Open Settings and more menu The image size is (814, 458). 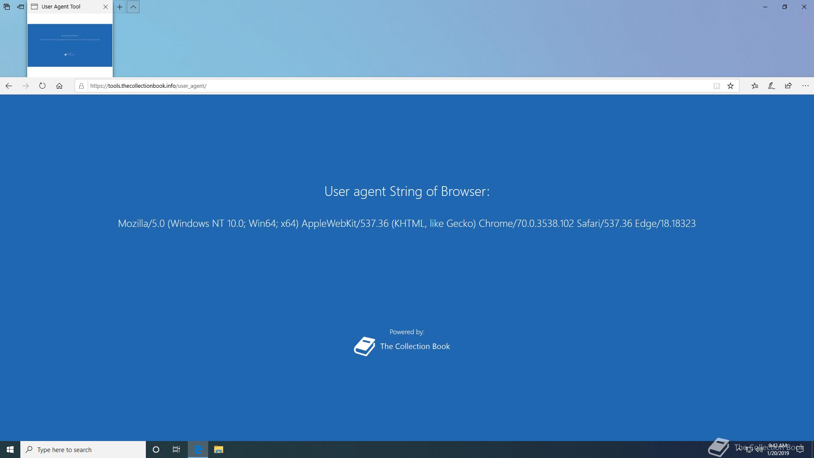point(806,86)
